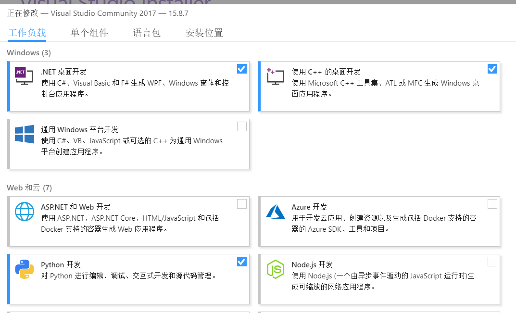Image resolution: width=516 pixels, height=313 pixels.
Task: Check the Azure 开发 workload checkbox
Action: pyautogui.click(x=492, y=204)
